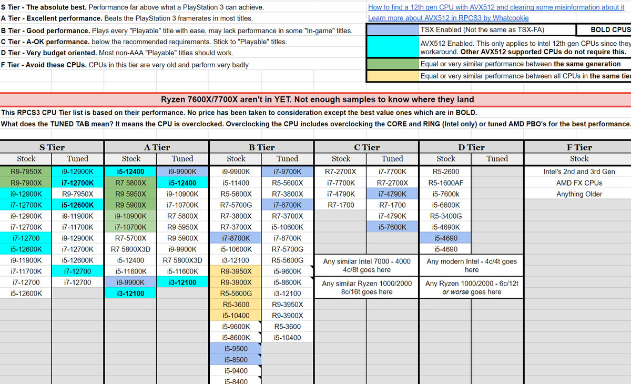Select 'Intel's 2nd and 3rd Gen' in F Tier
The height and width of the screenshot is (384, 631).
pyautogui.click(x=579, y=171)
